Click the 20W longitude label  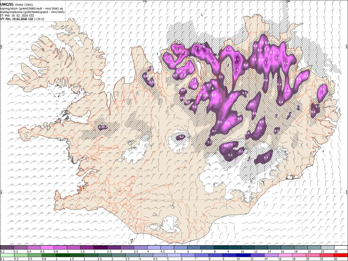(x=144, y=1)
